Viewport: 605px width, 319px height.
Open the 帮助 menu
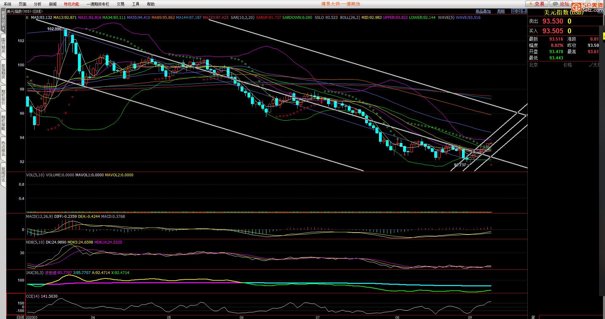[x=151, y=4]
